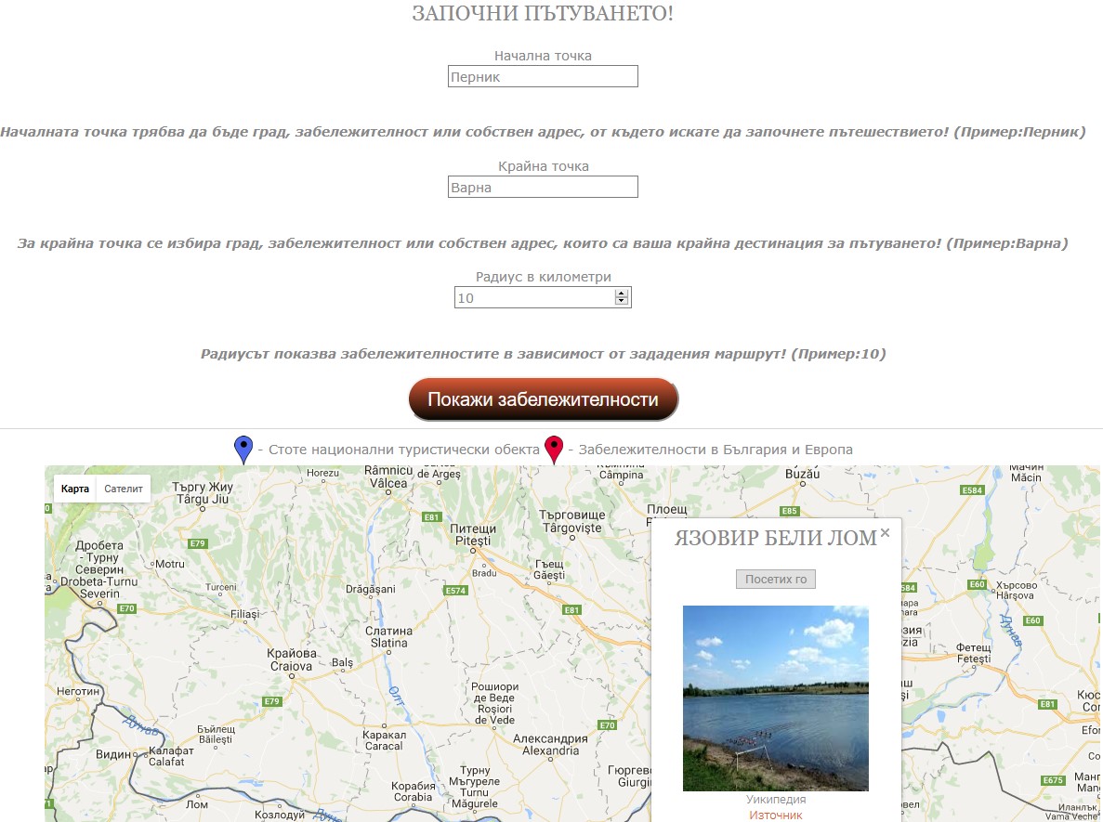The height and width of the screenshot is (822, 1103).
Task: Click the E70 badge near Александрия
Action: click(607, 725)
